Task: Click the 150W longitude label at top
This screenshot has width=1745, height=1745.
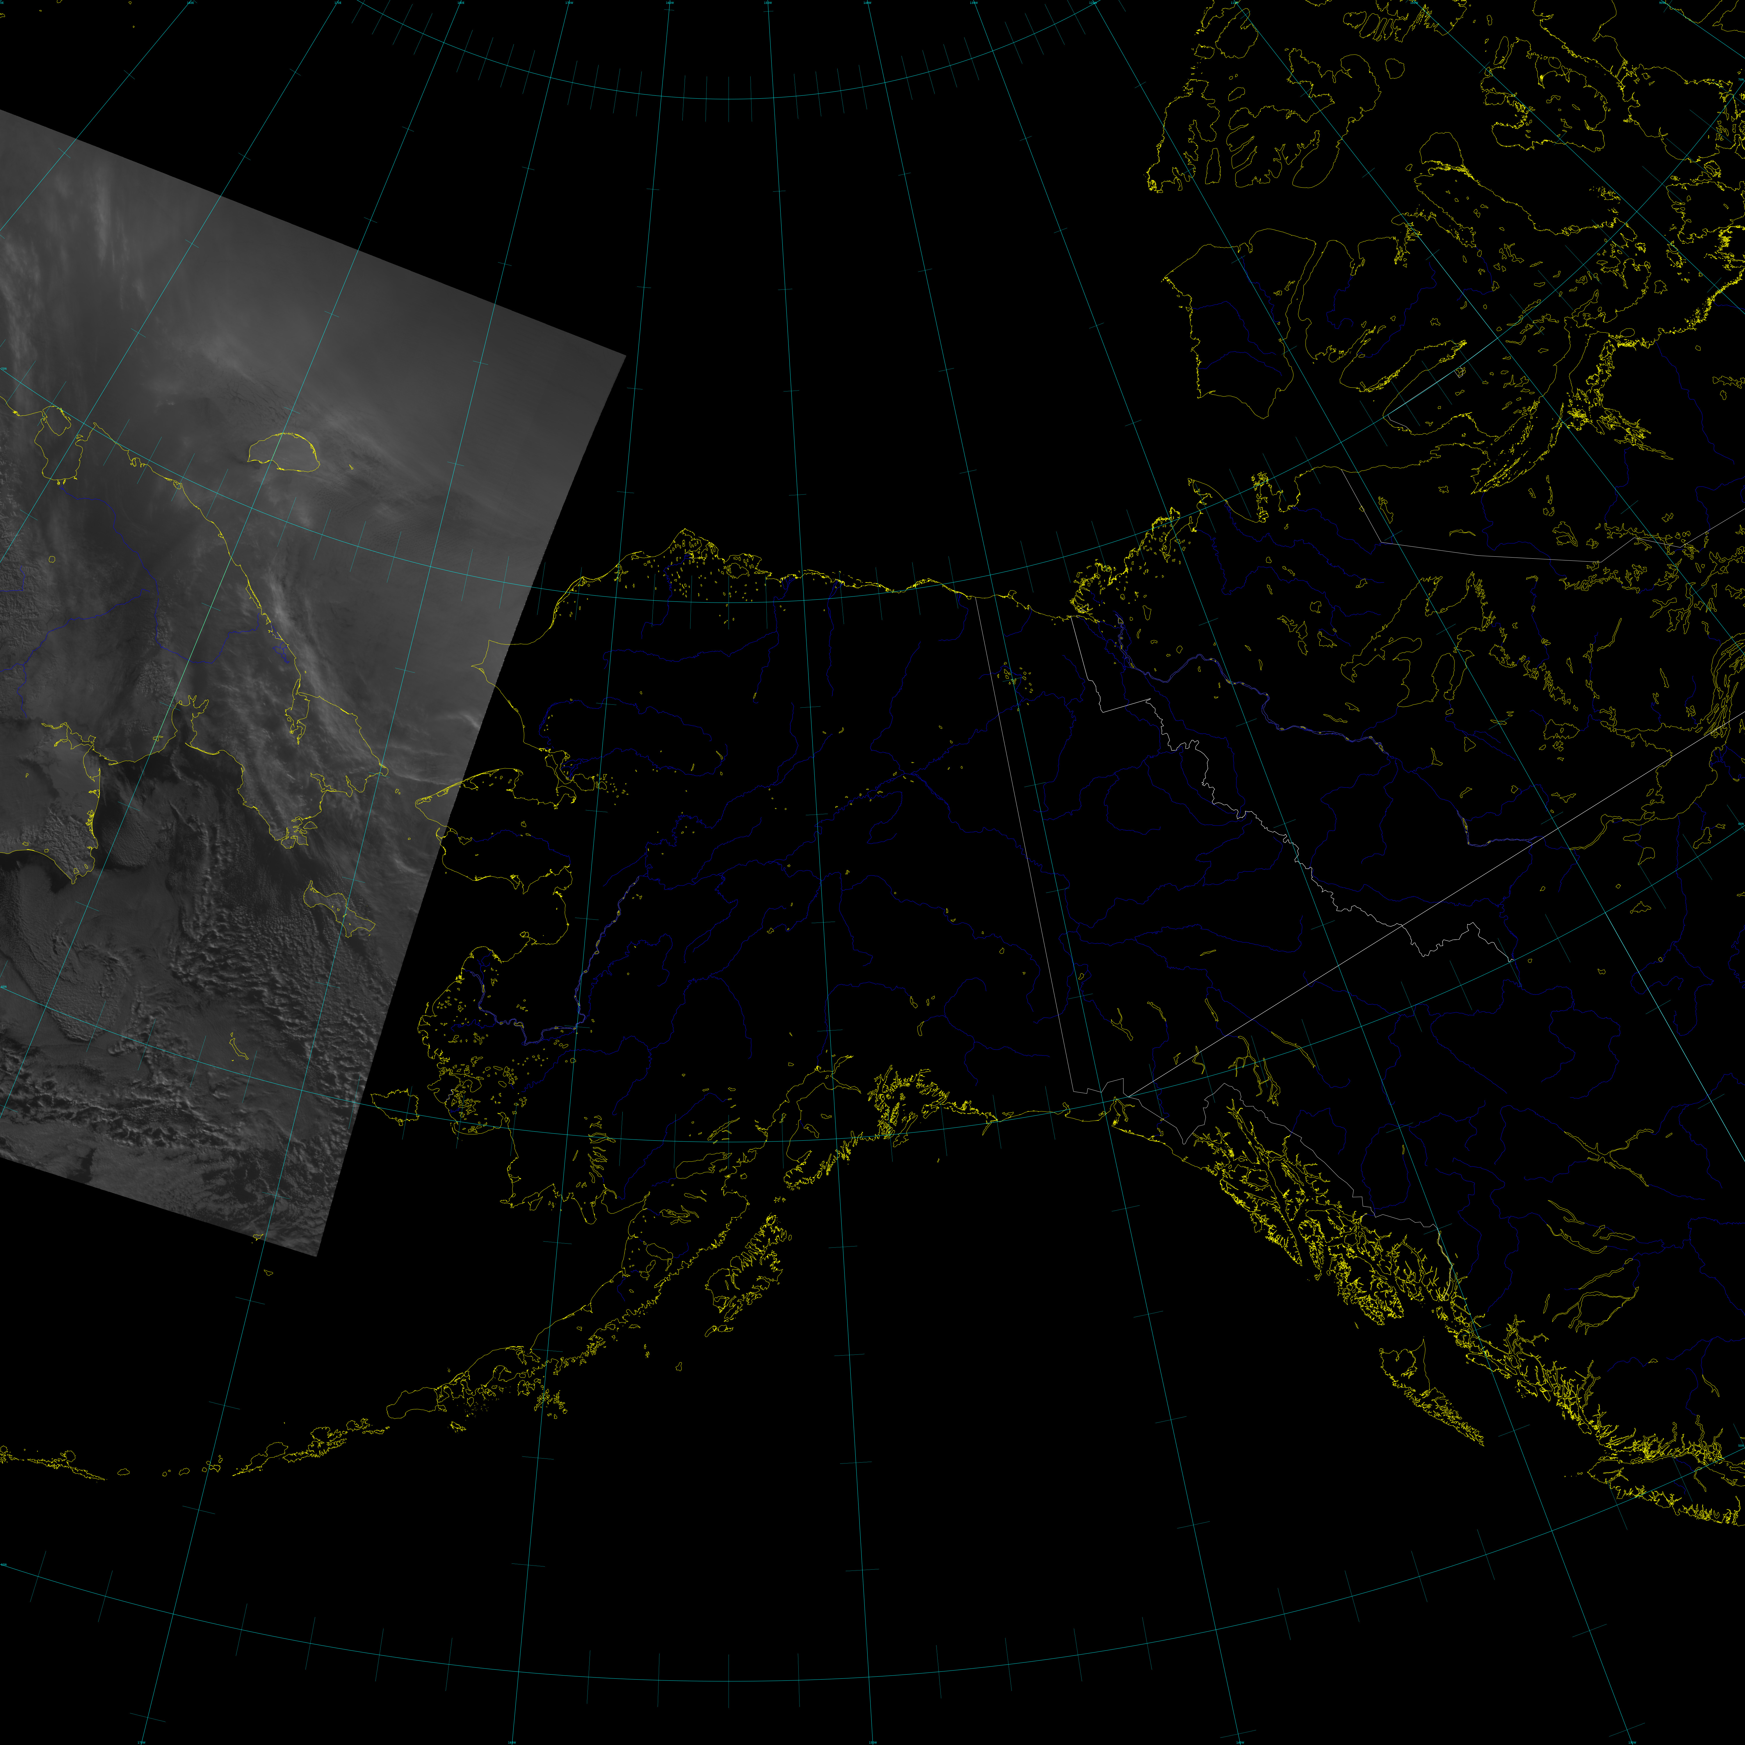Action: pos(768,3)
